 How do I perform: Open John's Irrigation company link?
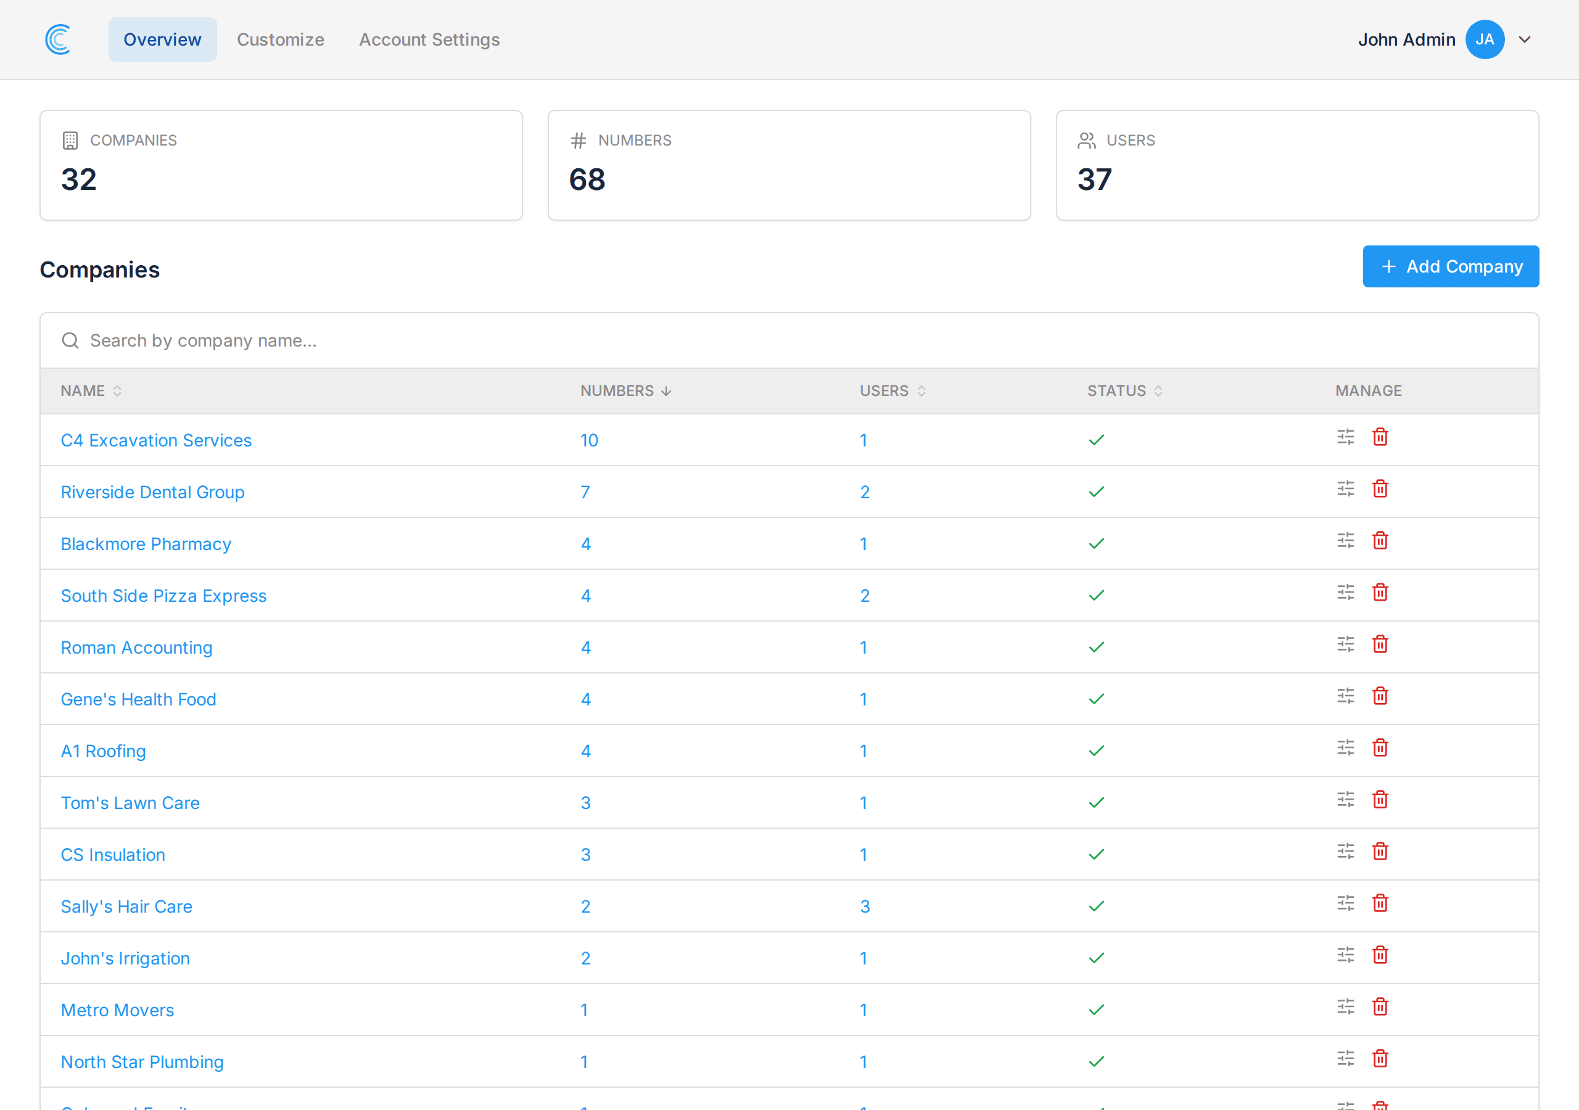(125, 959)
